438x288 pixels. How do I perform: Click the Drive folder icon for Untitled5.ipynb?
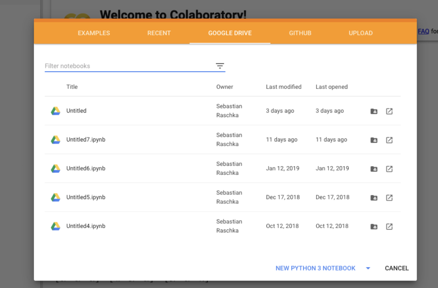click(x=374, y=198)
